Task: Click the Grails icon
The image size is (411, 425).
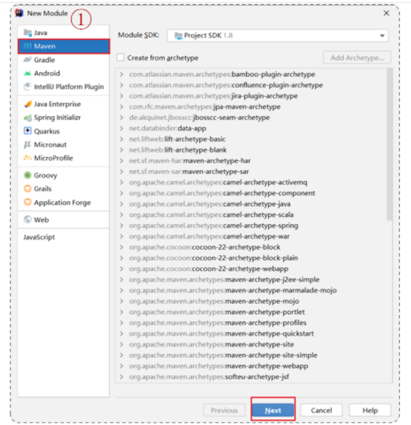Action: (x=28, y=189)
